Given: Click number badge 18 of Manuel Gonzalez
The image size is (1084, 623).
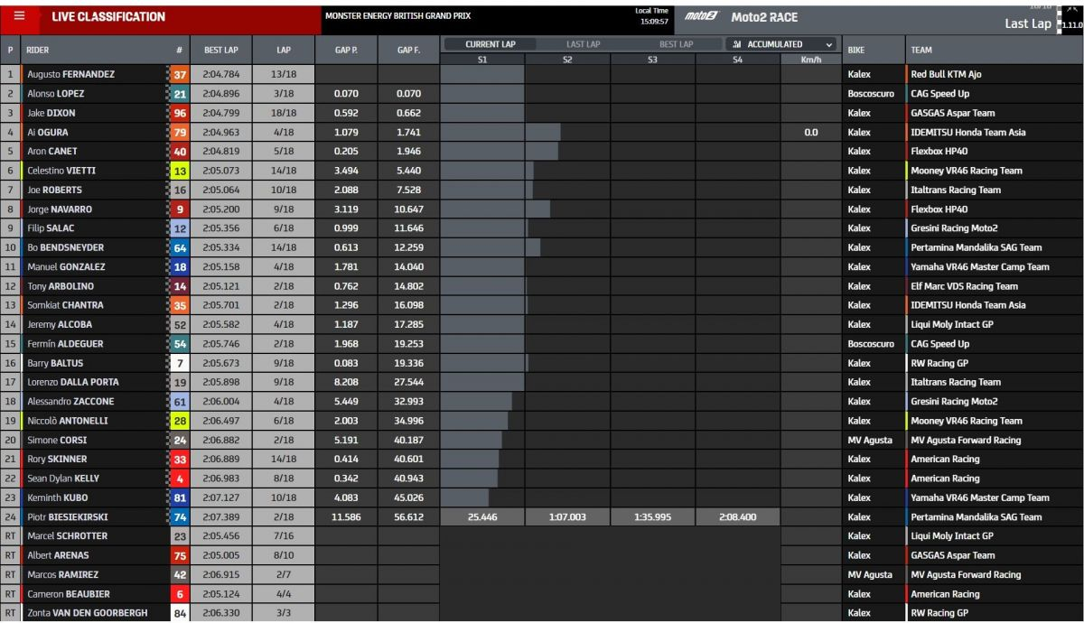Looking at the screenshot, I should pos(180,267).
